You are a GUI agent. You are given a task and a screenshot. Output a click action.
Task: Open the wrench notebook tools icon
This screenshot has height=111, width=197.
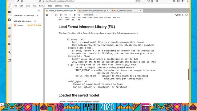point(9,52)
